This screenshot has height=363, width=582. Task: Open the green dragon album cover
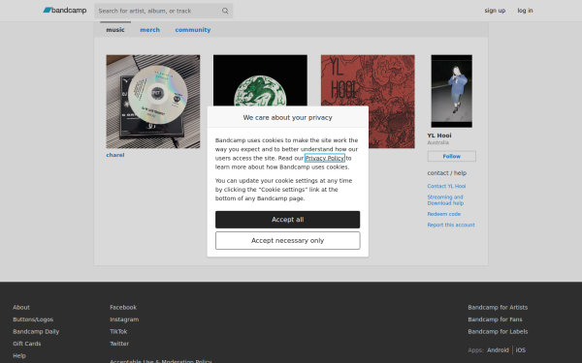260,80
